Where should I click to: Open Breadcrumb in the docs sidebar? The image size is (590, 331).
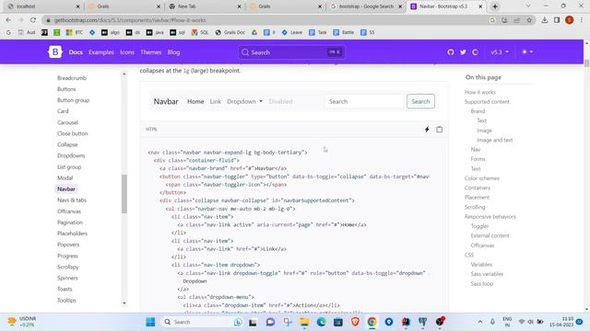tap(72, 78)
